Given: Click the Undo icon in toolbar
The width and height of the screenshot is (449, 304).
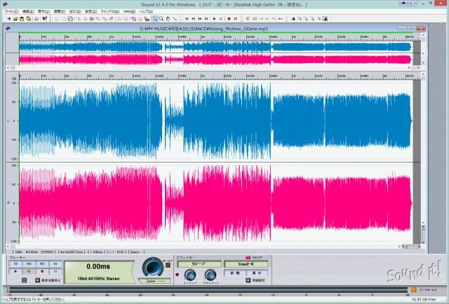Looking at the screenshot, I should pyautogui.click(x=58, y=19).
